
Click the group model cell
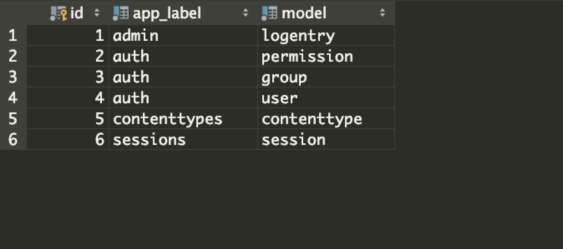pyautogui.click(x=326, y=77)
